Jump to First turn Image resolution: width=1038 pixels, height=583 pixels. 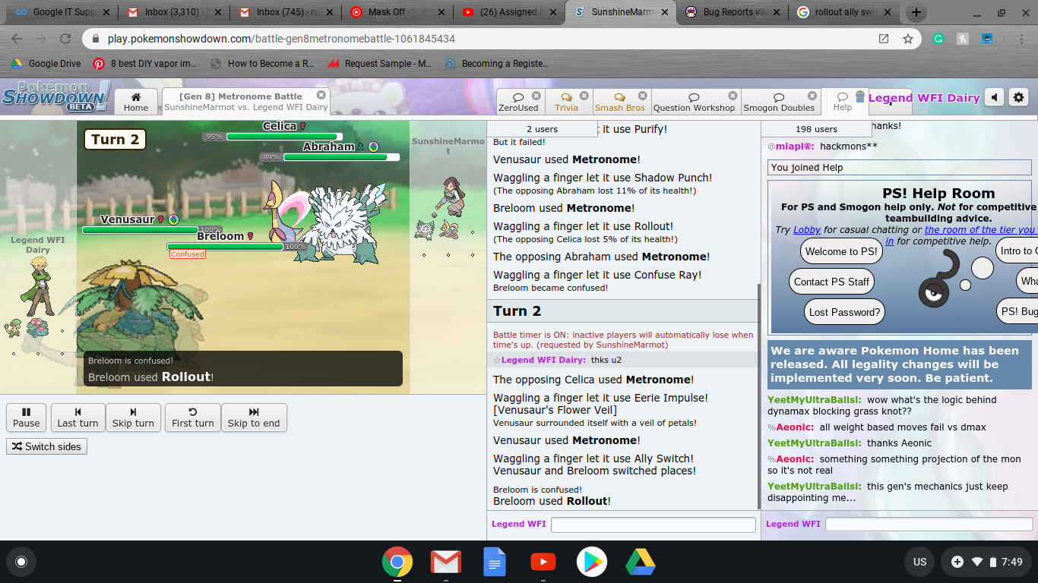click(193, 418)
